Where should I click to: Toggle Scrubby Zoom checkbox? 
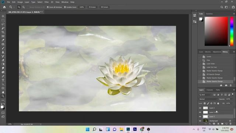(65, 7)
